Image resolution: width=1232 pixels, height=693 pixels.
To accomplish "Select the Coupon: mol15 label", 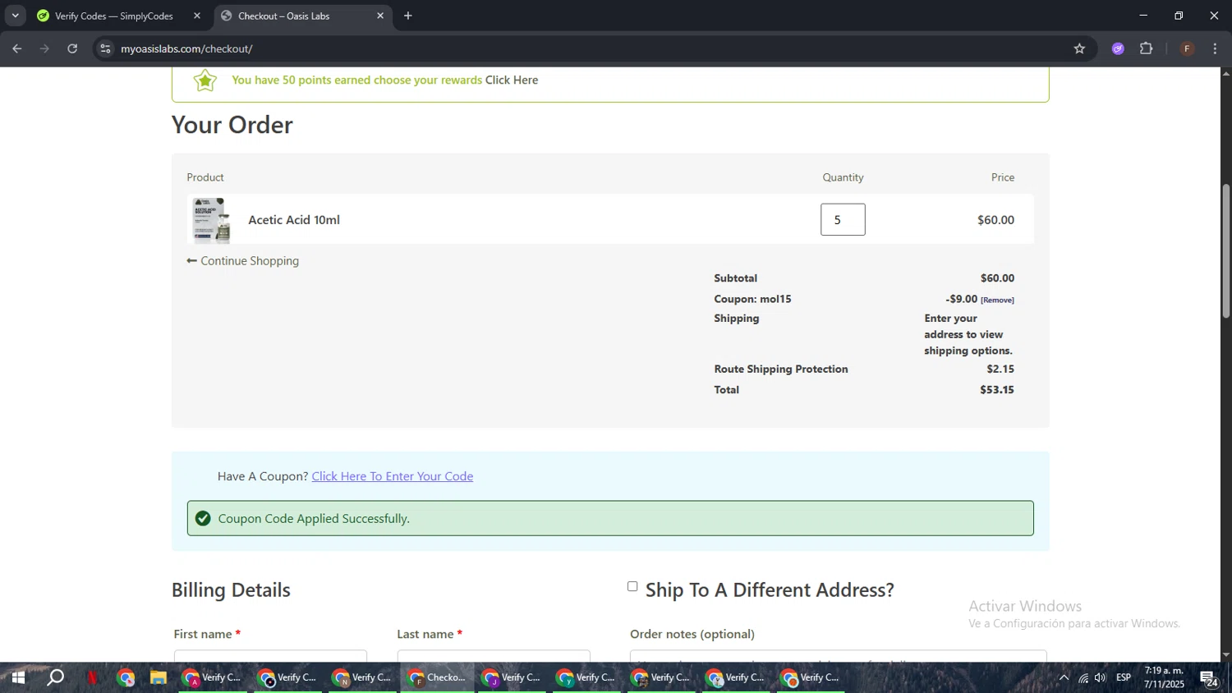I will (x=752, y=299).
